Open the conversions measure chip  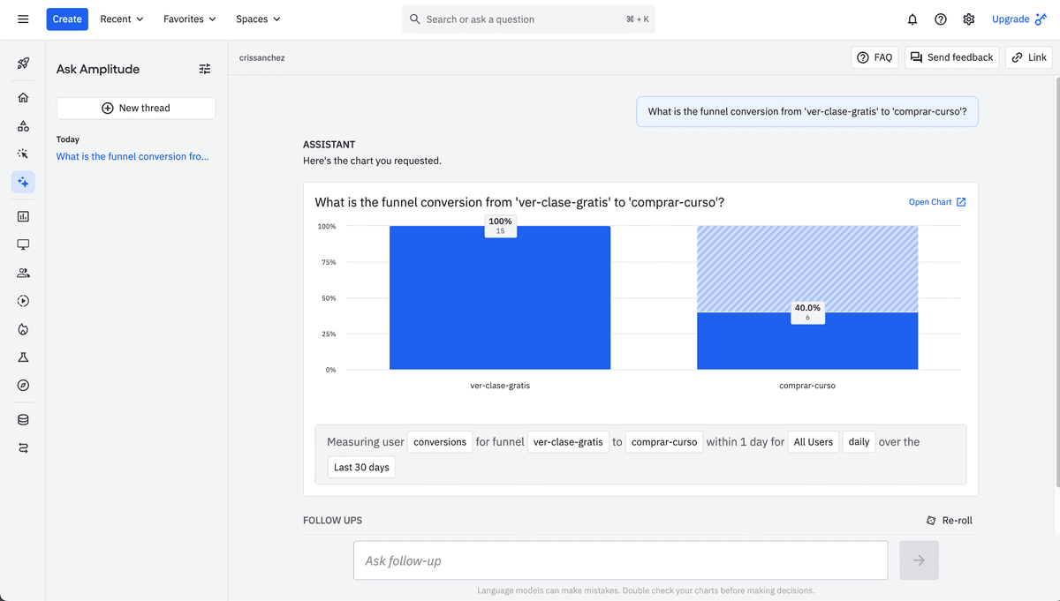pos(440,442)
